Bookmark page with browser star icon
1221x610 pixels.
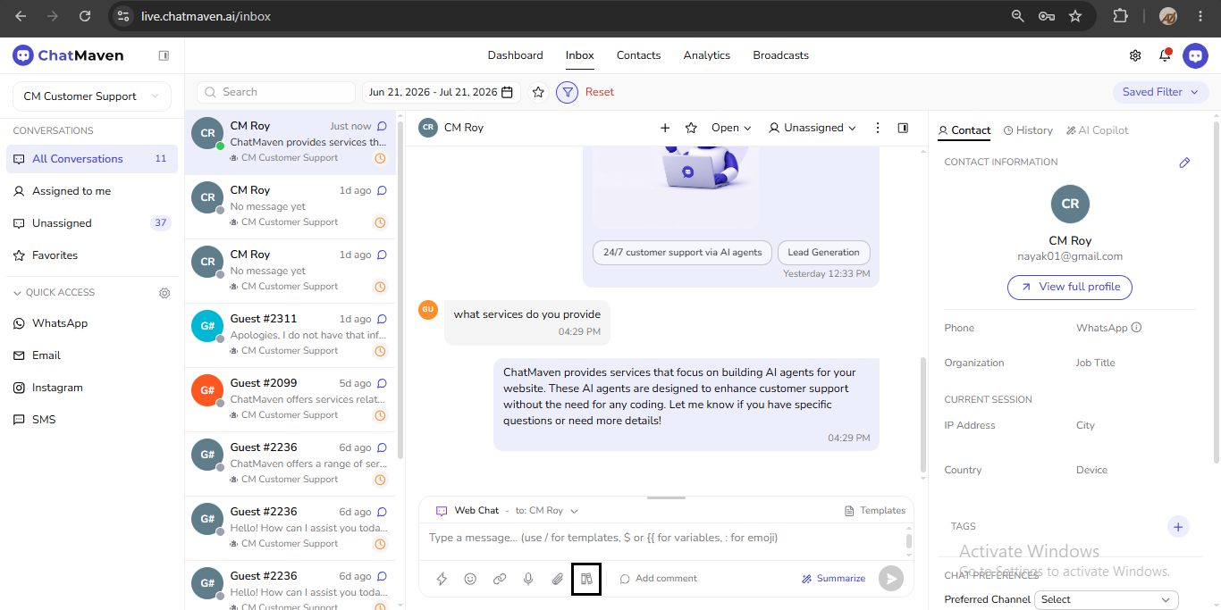coord(1075,16)
